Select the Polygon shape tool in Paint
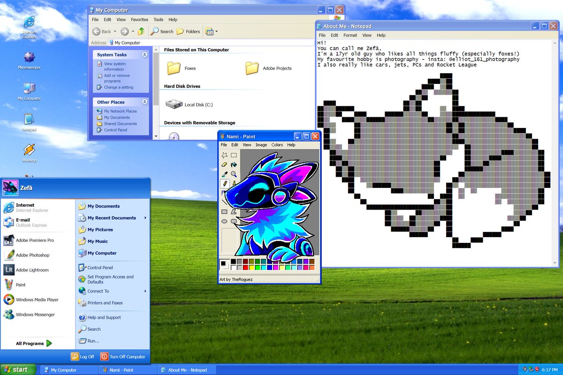 [233, 212]
